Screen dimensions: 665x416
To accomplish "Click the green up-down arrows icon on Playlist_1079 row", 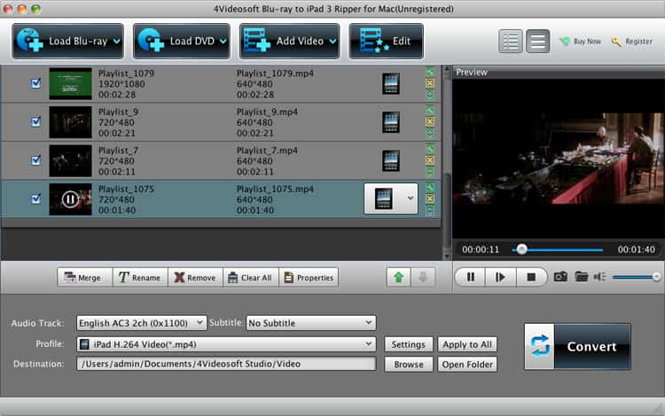I will point(430,95).
